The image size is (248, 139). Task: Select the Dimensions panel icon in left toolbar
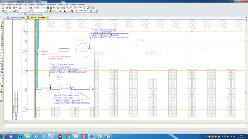click(2, 24)
